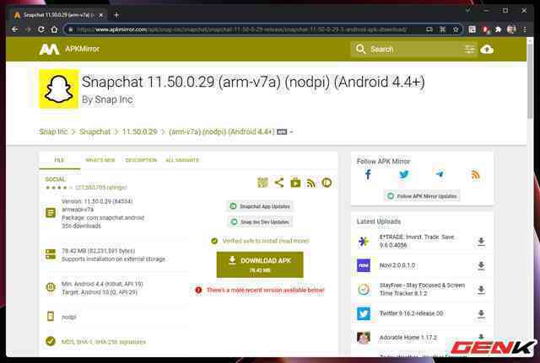The height and width of the screenshot is (363, 540).
Task: Open the extensions puzzle icon
Action: pos(498,29)
